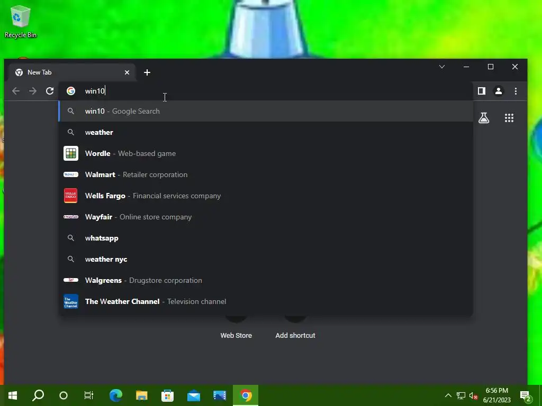Click the Wells Fargo red logo
The width and height of the screenshot is (542, 406).
point(71,196)
